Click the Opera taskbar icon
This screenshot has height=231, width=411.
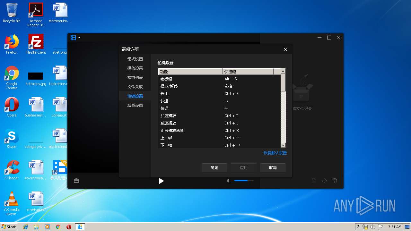69,227
